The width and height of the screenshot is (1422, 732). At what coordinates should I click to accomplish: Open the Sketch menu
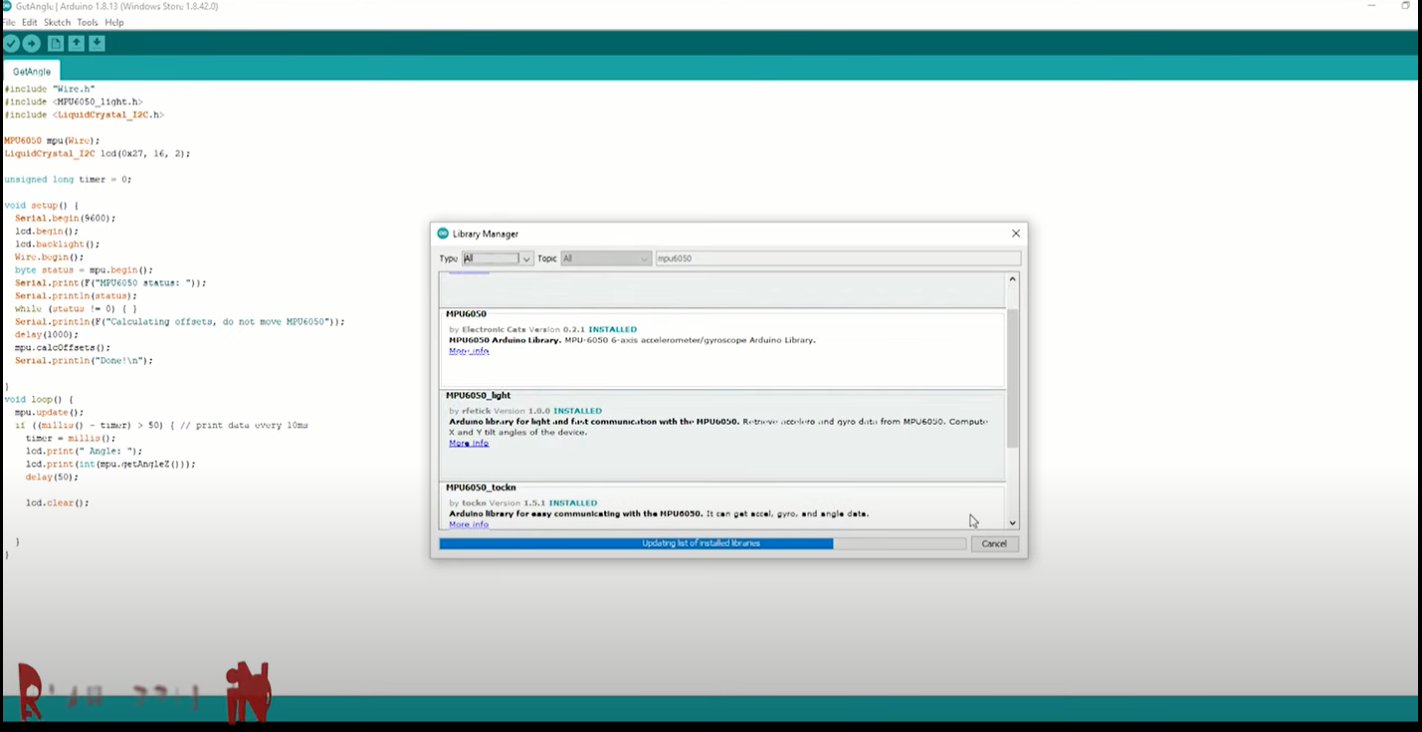pyautogui.click(x=58, y=22)
